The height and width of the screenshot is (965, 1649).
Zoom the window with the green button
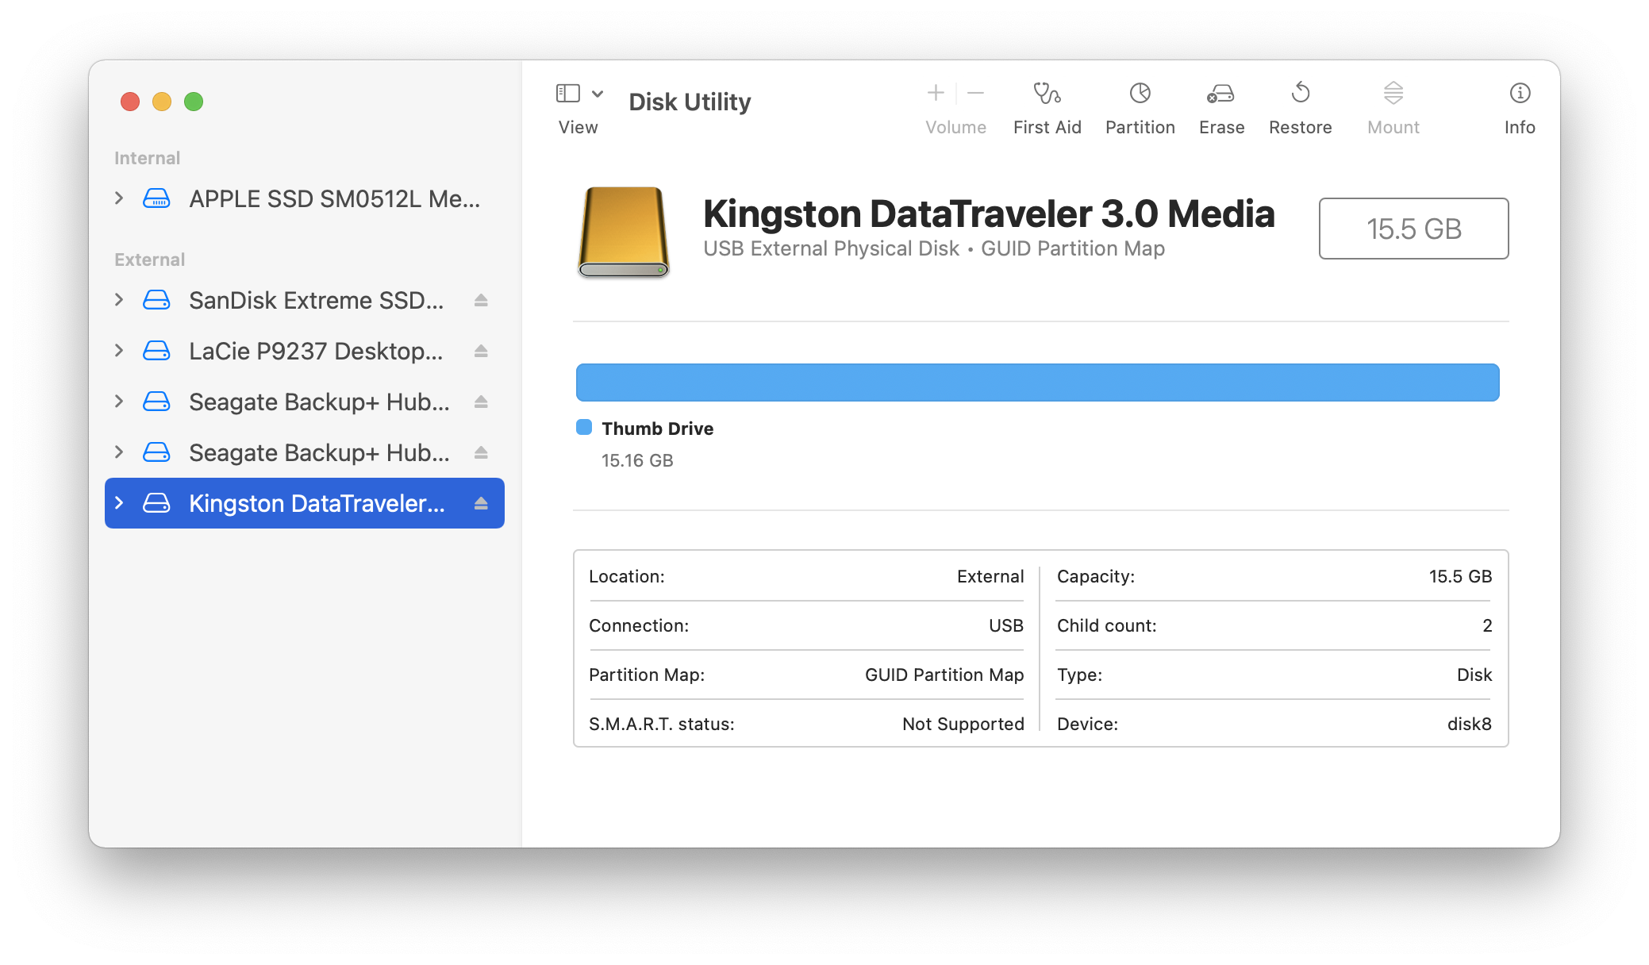(x=194, y=102)
